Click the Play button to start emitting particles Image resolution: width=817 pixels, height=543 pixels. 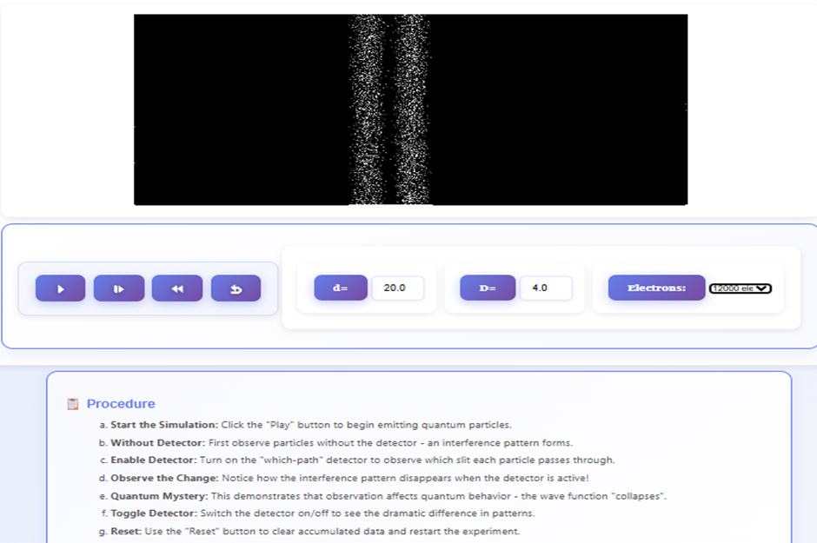pos(60,288)
